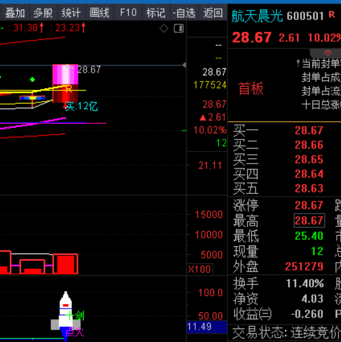The image size is (341, 342).
Task: Click the boxed 最高 value 28.67
Action: [x=309, y=221]
